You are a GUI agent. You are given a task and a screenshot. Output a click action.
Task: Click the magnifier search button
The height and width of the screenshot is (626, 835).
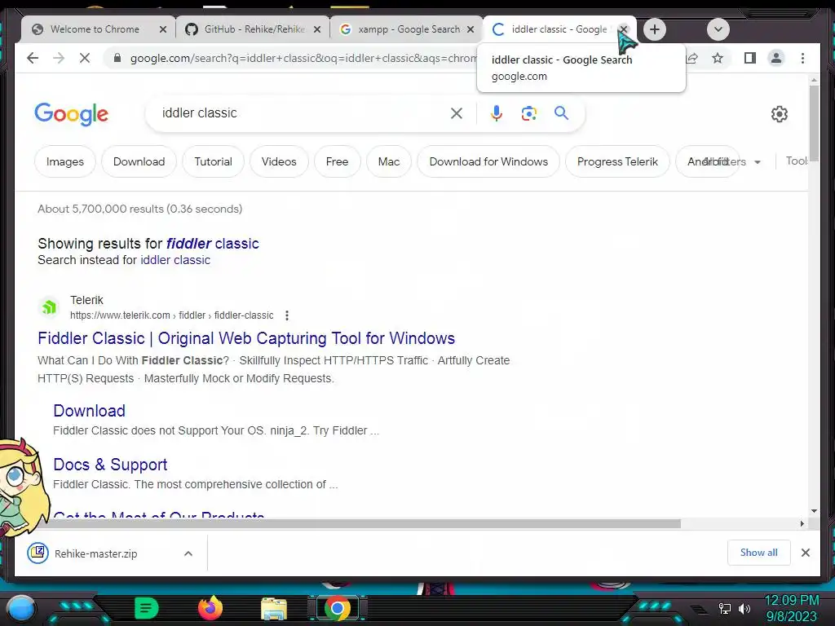coord(561,112)
